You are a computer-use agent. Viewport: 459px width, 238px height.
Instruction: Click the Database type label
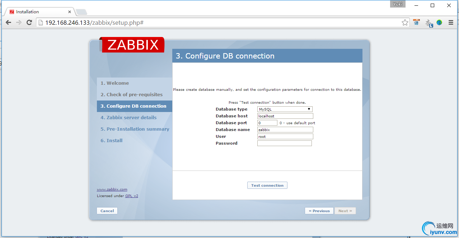point(231,109)
